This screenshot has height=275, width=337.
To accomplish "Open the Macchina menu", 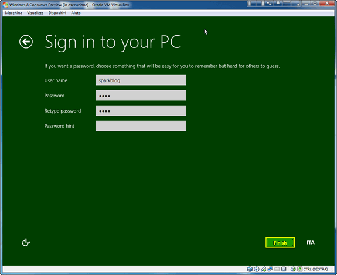I will [x=13, y=13].
